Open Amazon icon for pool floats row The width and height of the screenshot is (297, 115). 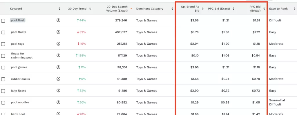(58, 32)
